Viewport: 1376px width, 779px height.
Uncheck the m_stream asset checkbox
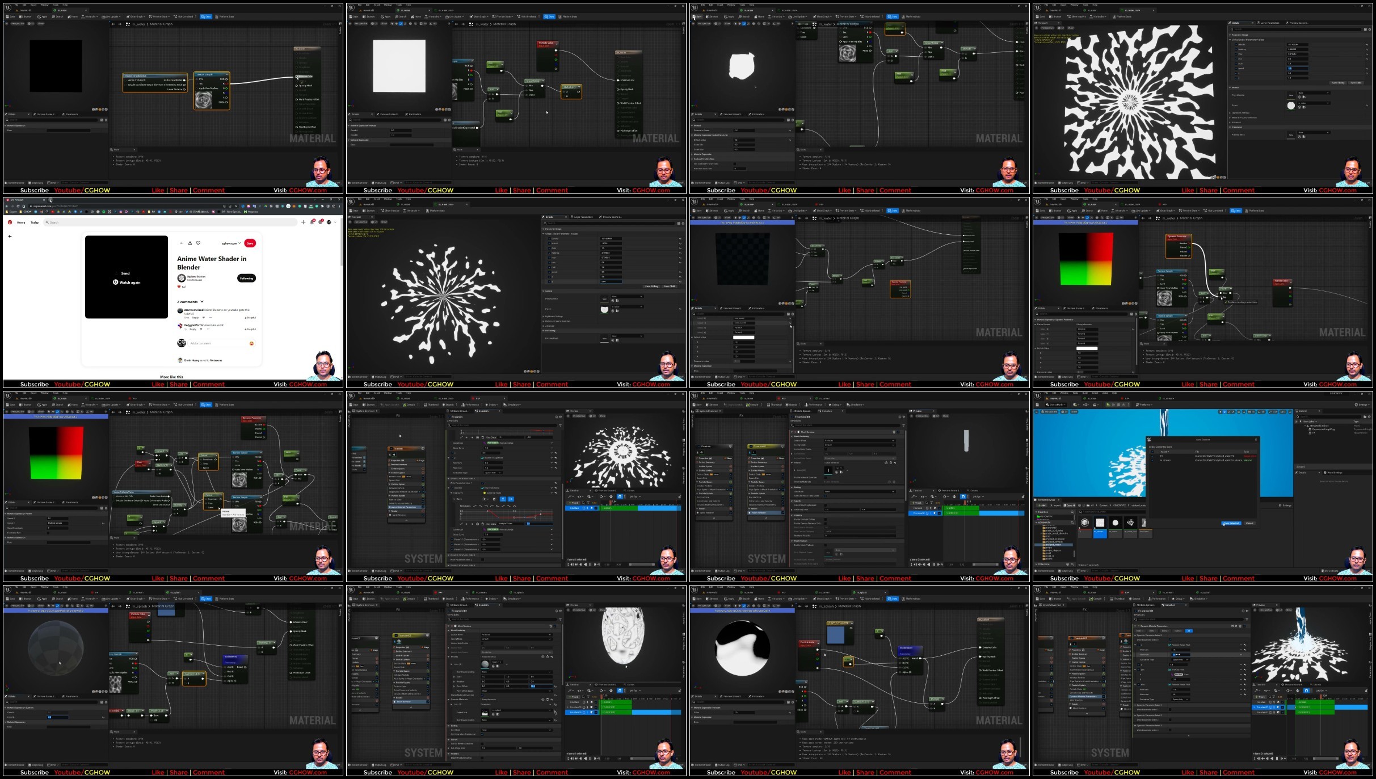coord(1152,460)
